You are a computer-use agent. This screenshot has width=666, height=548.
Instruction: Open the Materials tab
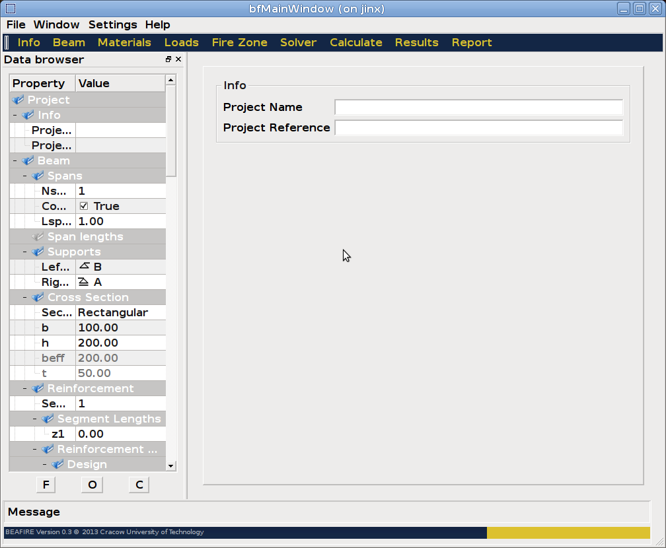click(124, 42)
